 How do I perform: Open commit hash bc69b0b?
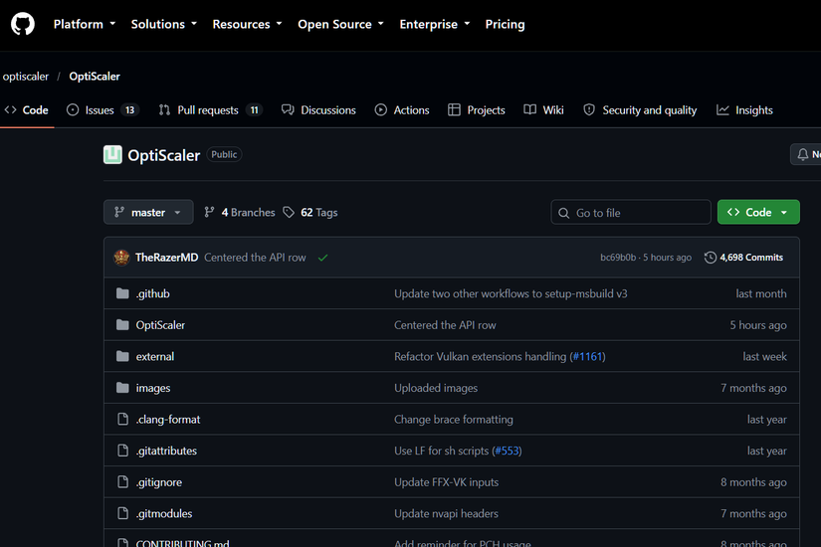[x=618, y=258]
